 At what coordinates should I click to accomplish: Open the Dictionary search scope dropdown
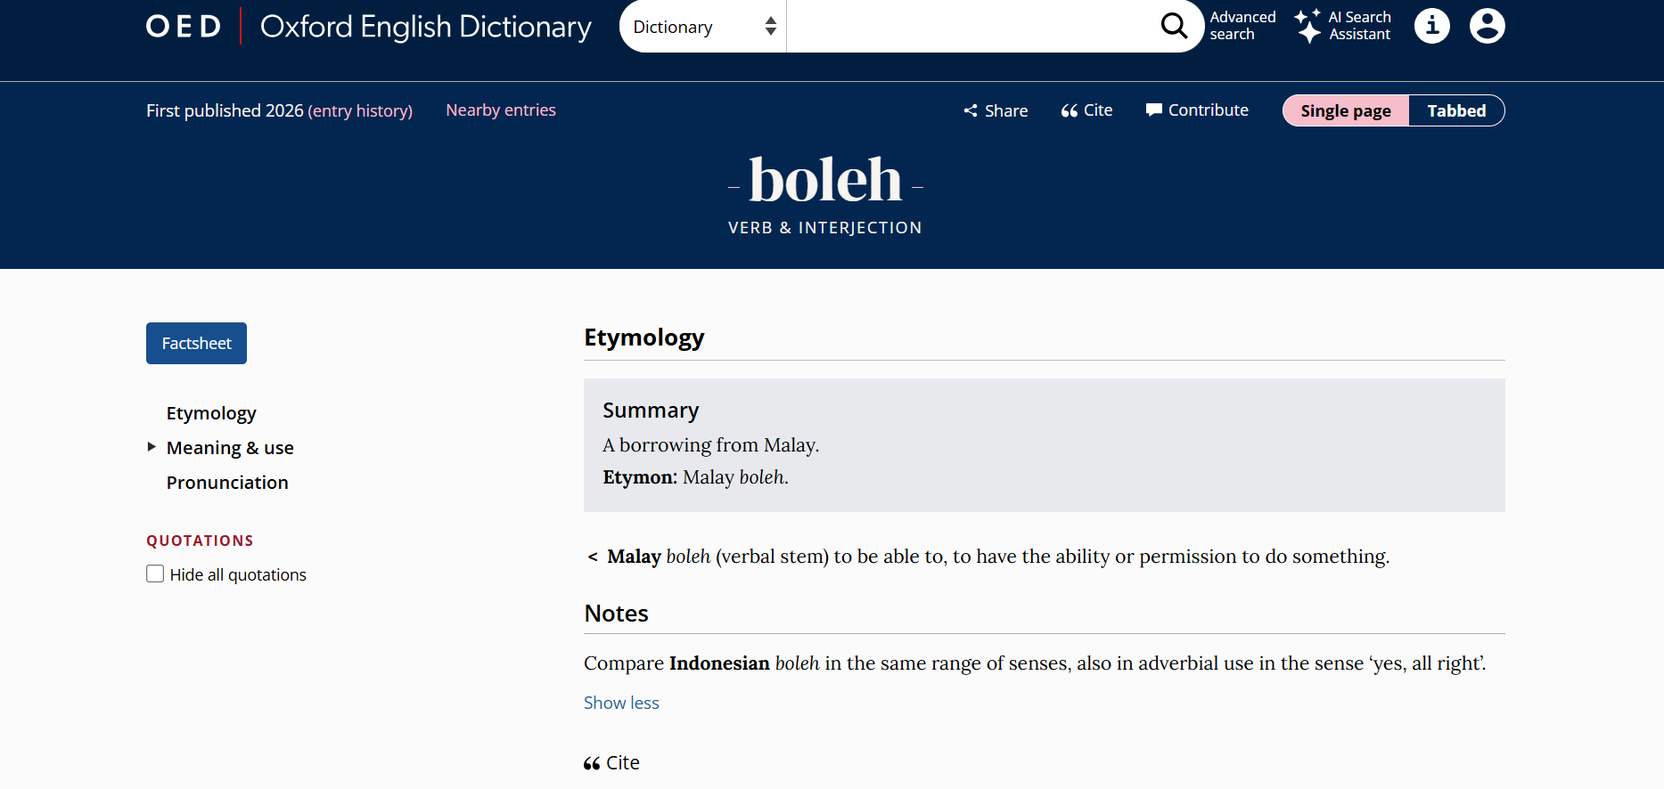(x=702, y=26)
